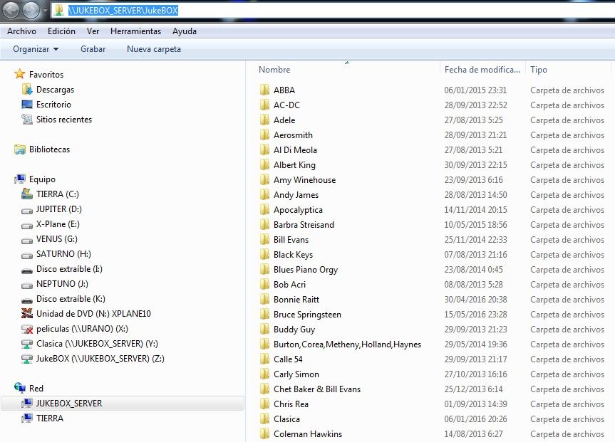Open the Herramientas menu
The width and height of the screenshot is (615, 442).
(135, 31)
